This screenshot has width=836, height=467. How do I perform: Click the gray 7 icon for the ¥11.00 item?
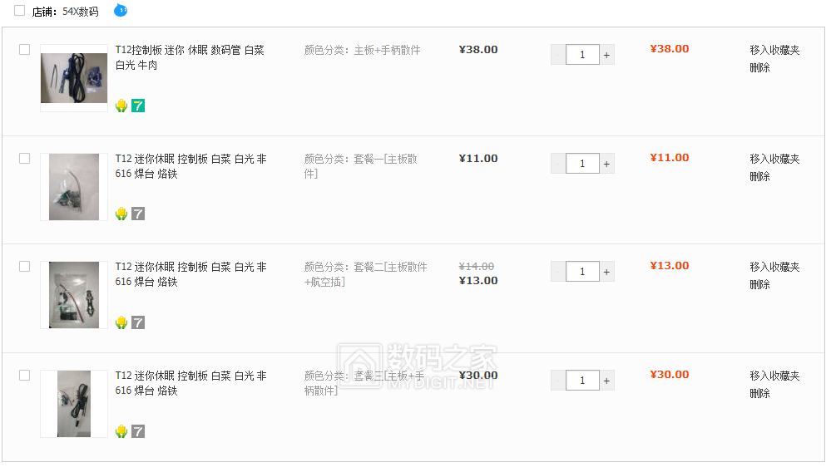click(138, 214)
